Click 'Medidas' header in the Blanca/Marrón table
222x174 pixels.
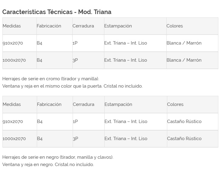point(12,26)
